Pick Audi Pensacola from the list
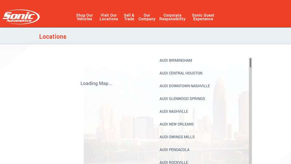291x164 pixels. pyautogui.click(x=175, y=150)
